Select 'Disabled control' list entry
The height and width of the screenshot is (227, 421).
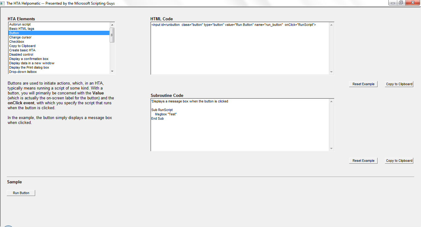pyautogui.click(x=59, y=54)
